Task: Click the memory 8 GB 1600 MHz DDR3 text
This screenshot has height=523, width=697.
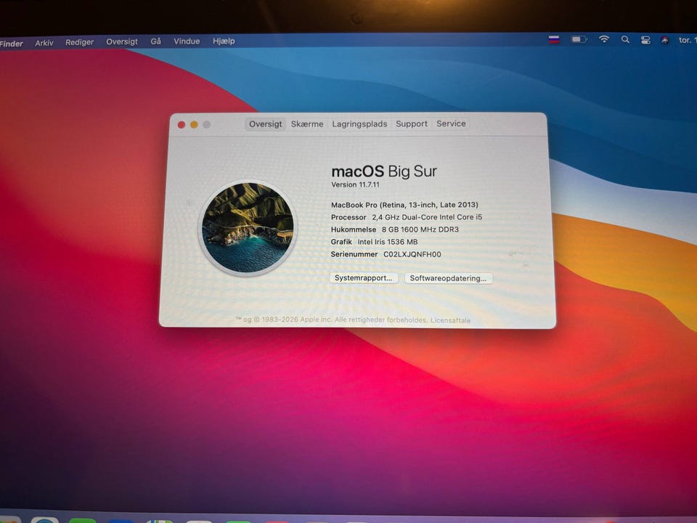Action: [420, 230]
